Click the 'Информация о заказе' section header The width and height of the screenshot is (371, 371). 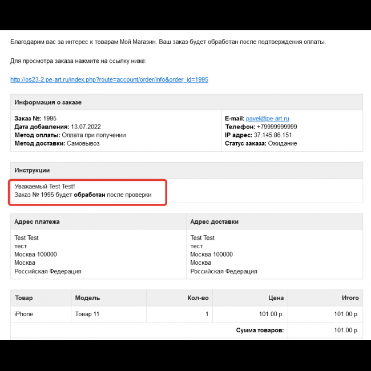48,102
